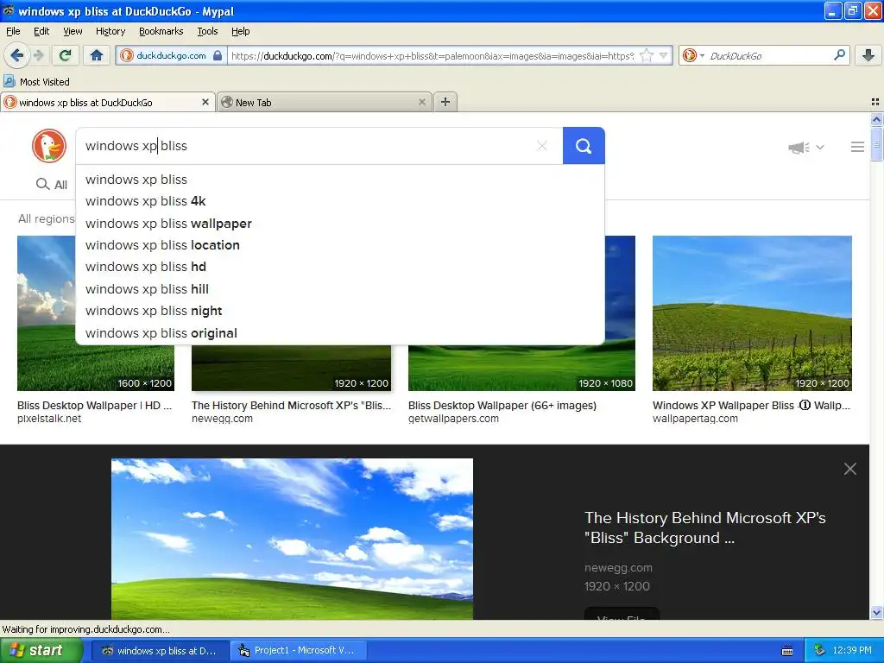Open the File menu

pos(13,31)
